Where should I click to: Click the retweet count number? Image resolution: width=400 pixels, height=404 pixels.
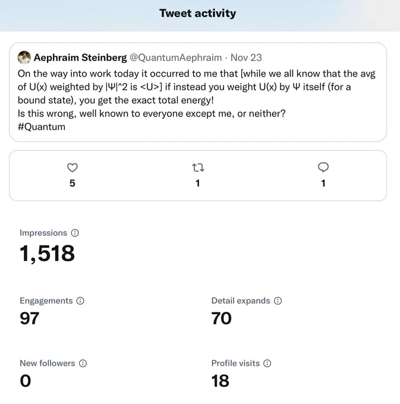[198, 183]
